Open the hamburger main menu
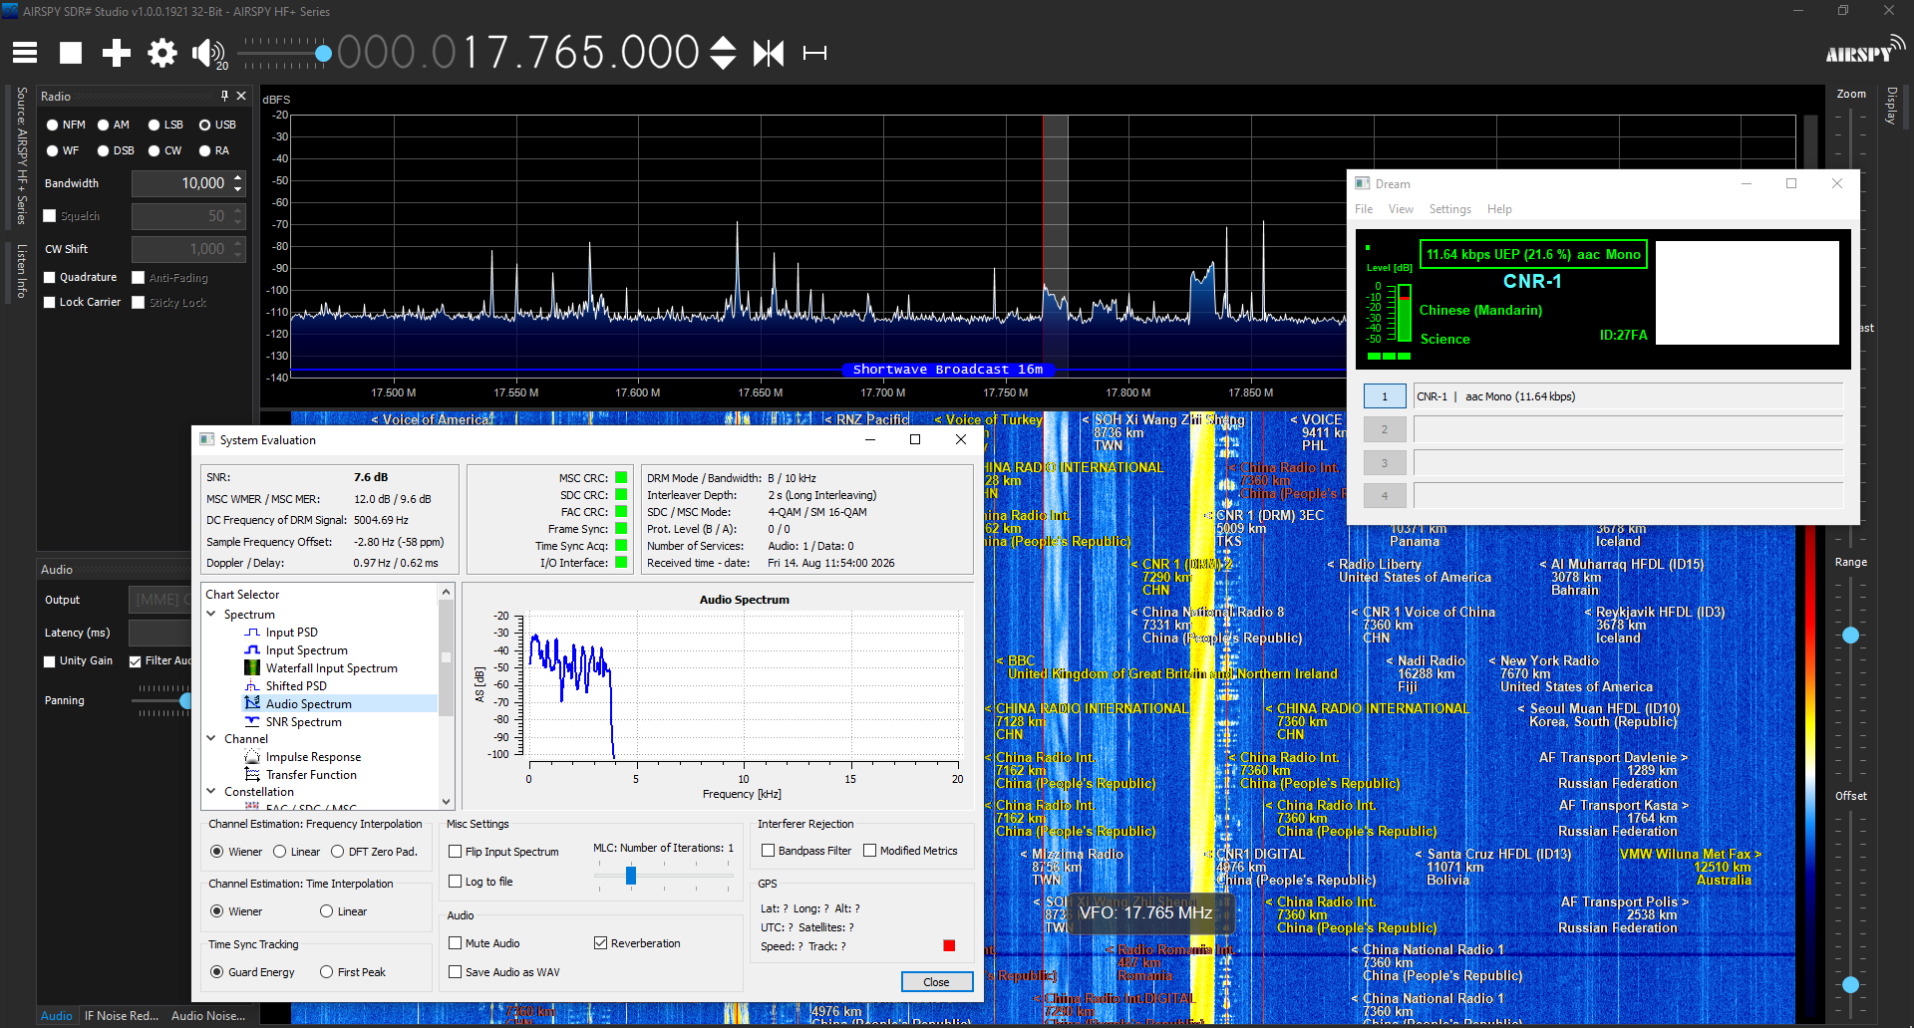Image resolution: width=1914 pixels, height=1028 pixels. tap(25, 53)
